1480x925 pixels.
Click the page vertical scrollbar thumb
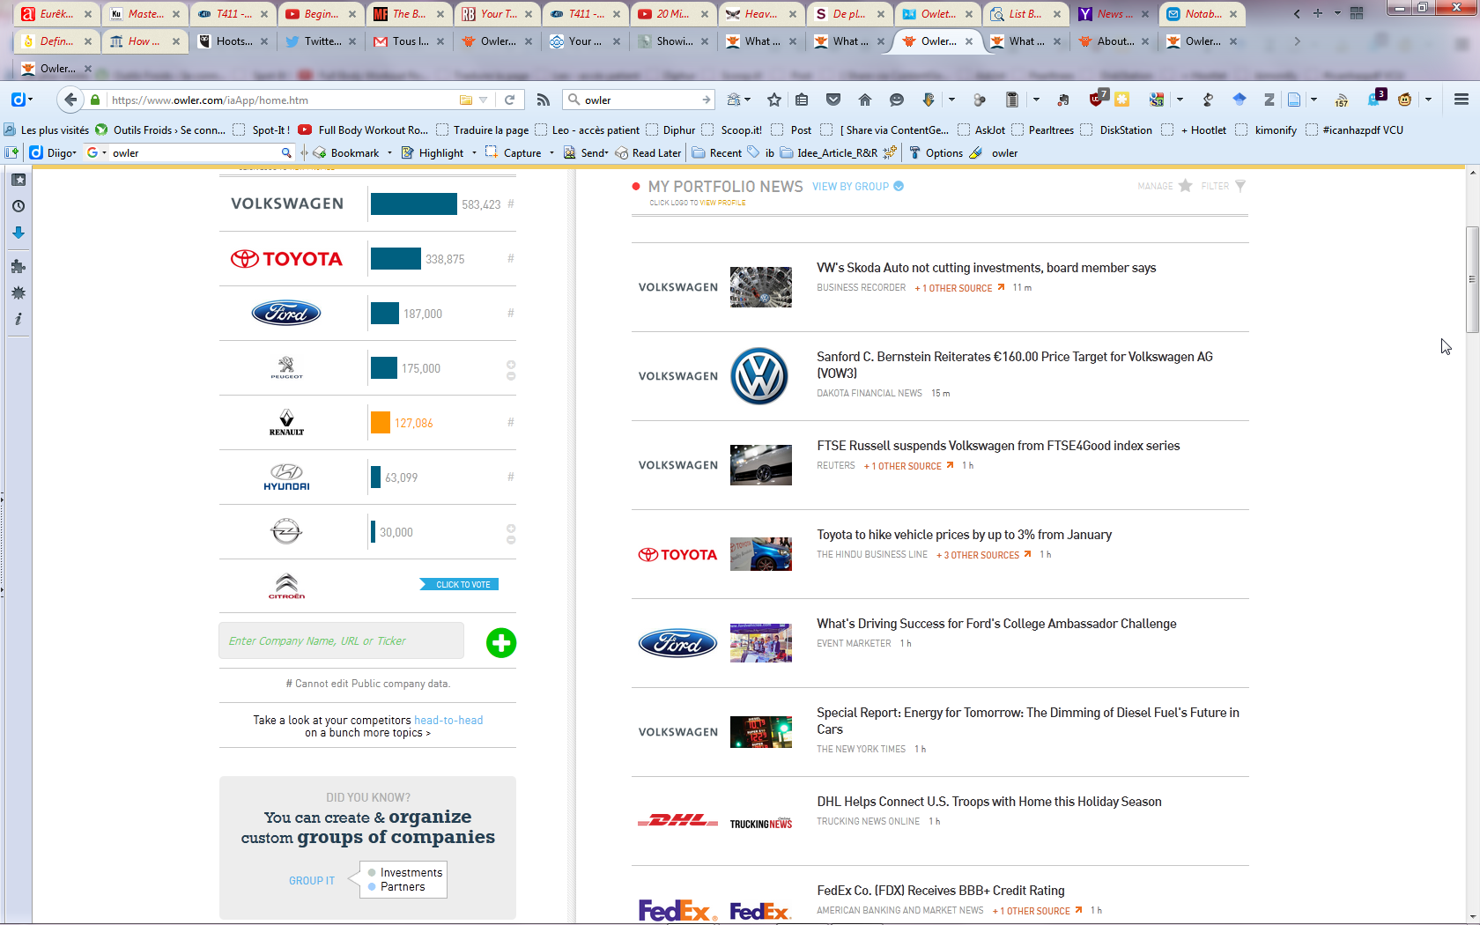click(x=1472, y=279)
